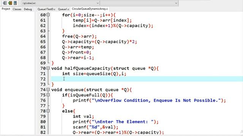243x136 pixels.
Task: Click line number 72 in the gutter
Action: 43,79
